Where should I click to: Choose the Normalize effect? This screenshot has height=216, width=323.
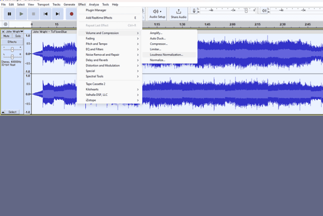[169, 60]
